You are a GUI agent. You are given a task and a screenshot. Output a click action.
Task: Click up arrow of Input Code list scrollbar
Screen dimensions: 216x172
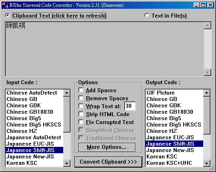(x=67, y=93)
